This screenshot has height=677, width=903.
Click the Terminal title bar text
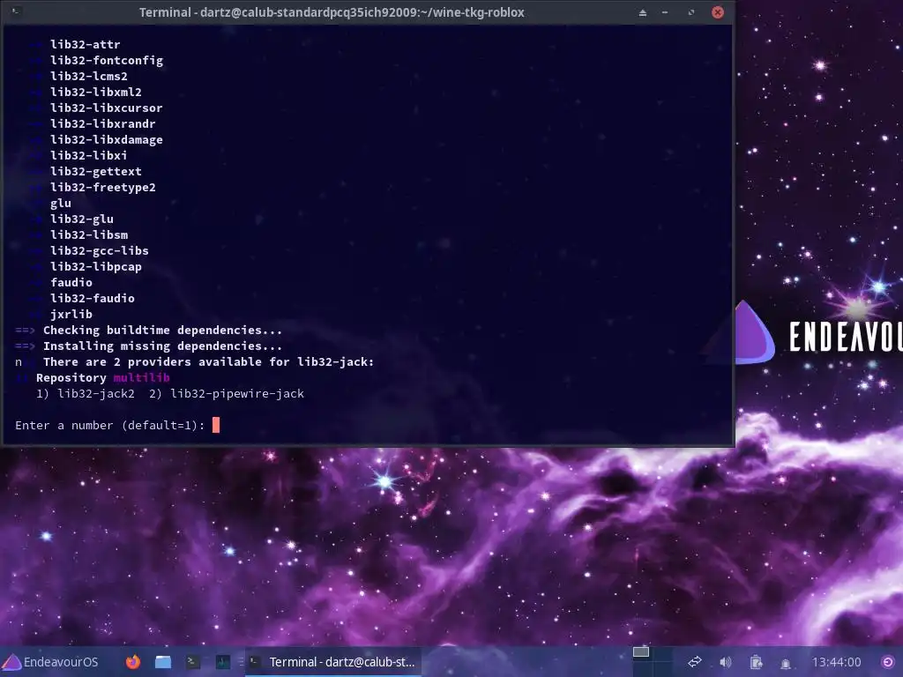point(332,12)
